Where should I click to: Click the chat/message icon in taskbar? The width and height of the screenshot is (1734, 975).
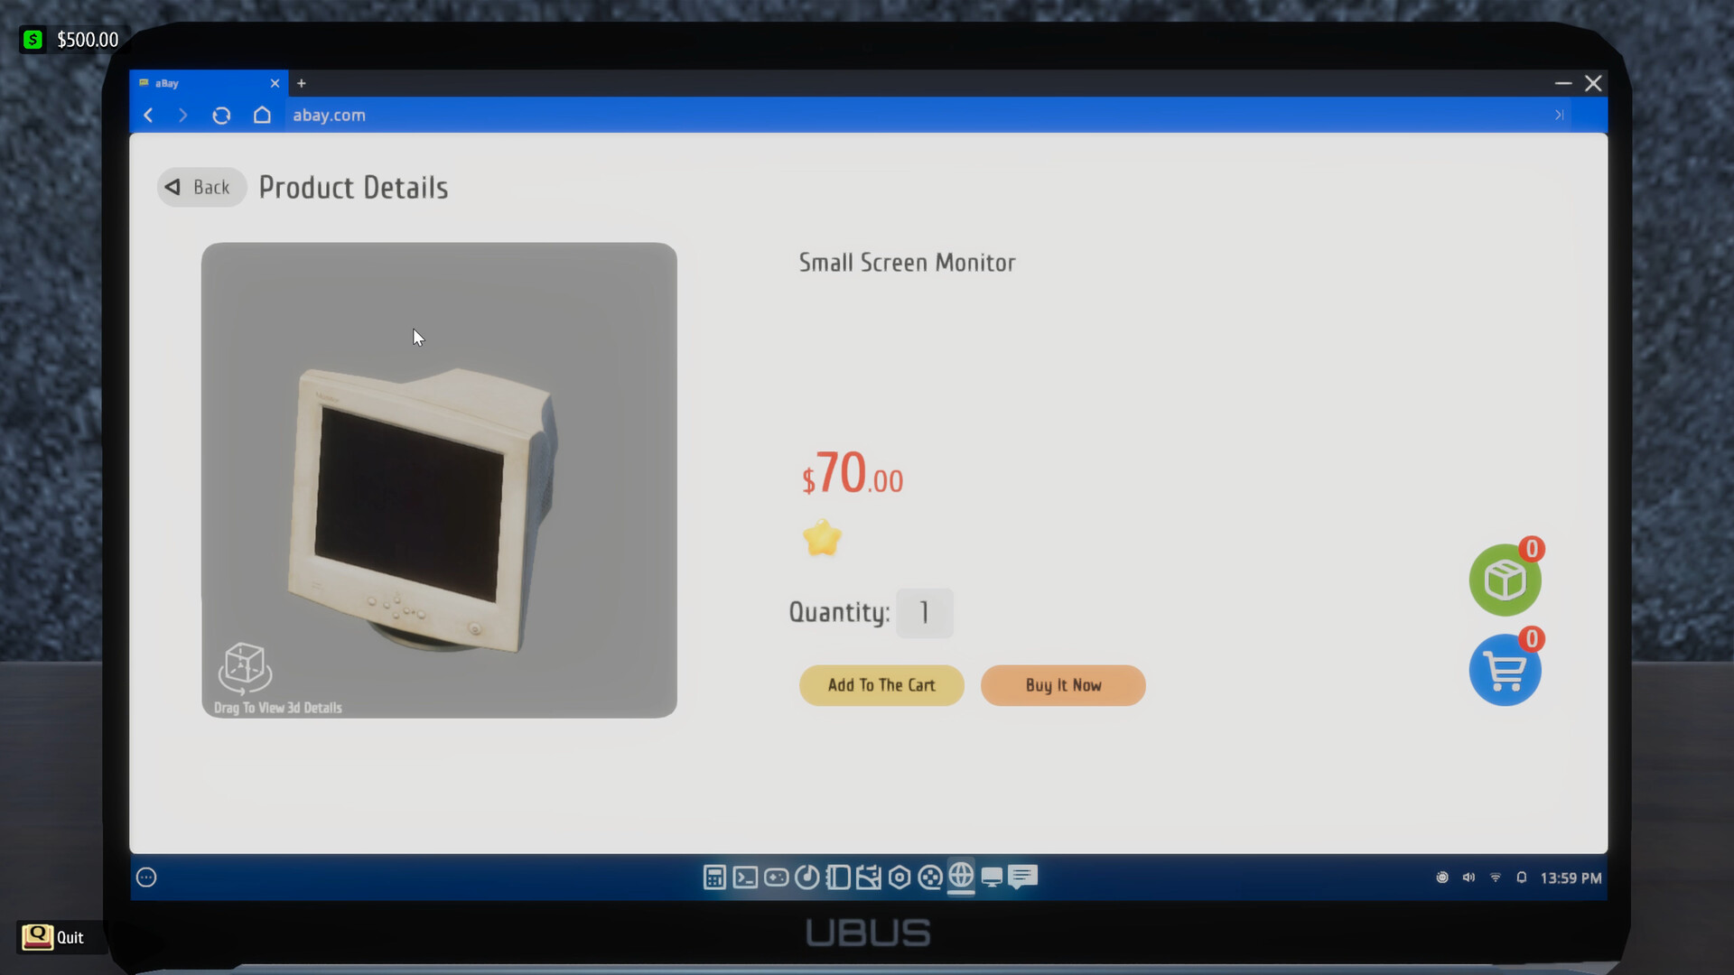pos(1023,877)
